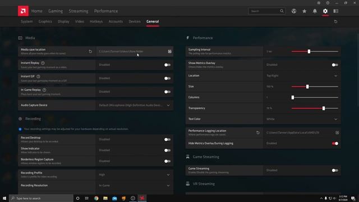This screenshot has height=202, width=359.
Task: Click the bug report icon in title bar
Action: 319,3
